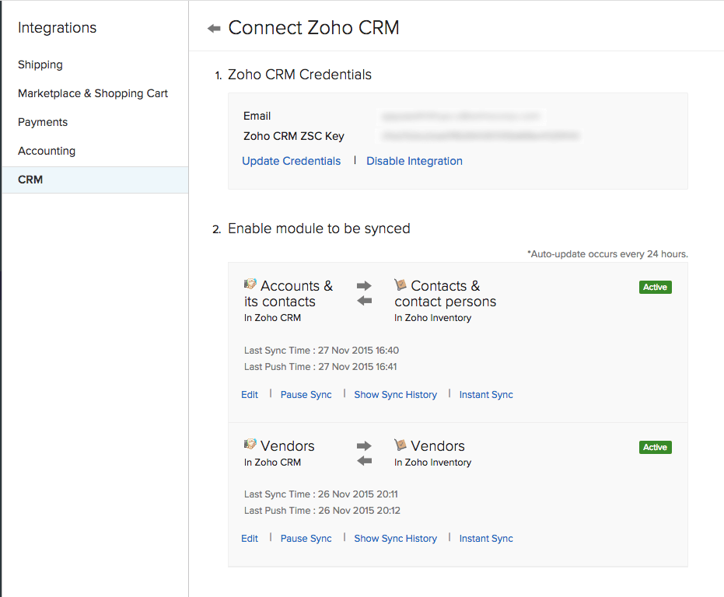The height and width of the screenshot is (597, 724).
Task: Click the Zoho CRM icon beside Accounts & its contacts
Action: [x=250, y=284]
